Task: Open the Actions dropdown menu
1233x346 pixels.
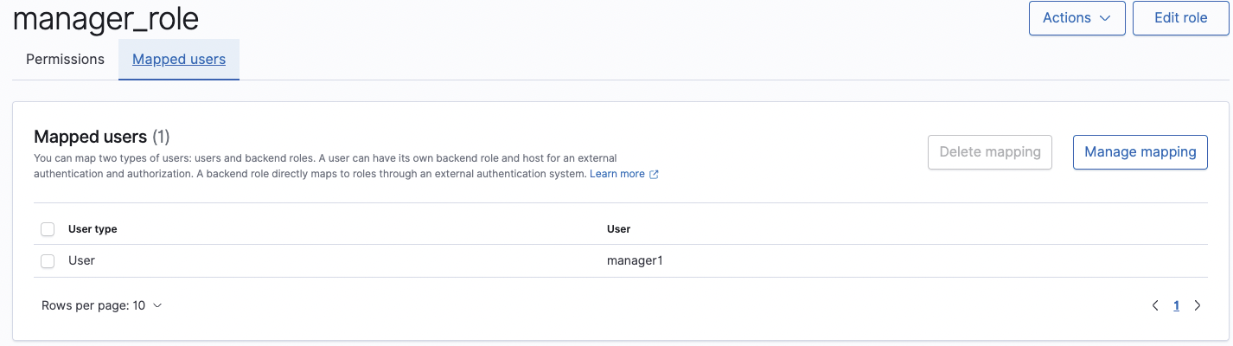Action: point(1076,18)
